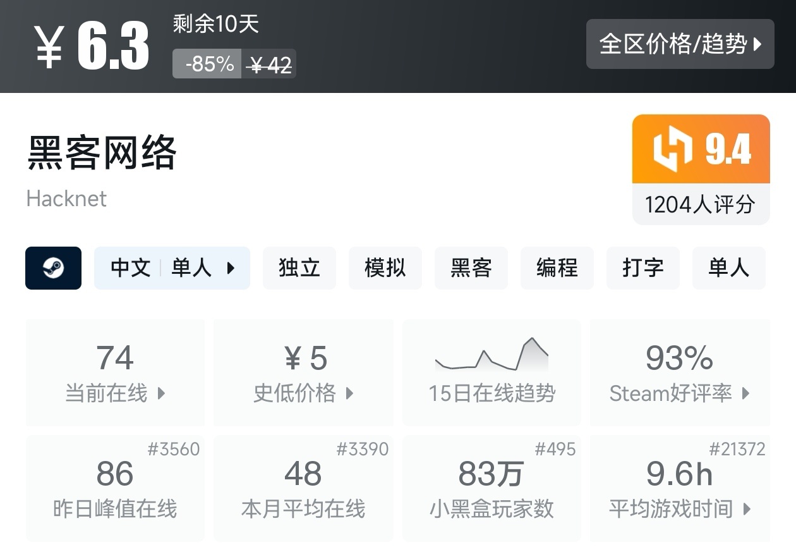The image size is (796, 547).
Task: Open the 当前在线 arrow details
Action: (x=161, y=393)
